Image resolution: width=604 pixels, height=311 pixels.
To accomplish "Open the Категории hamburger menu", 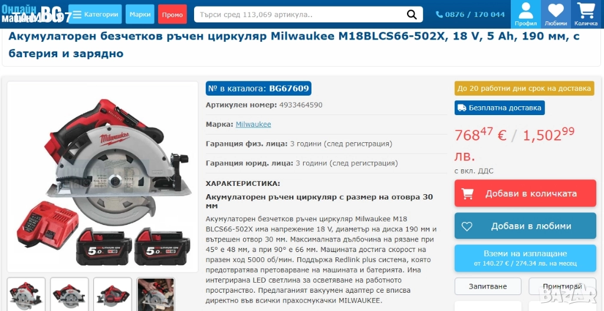I will pos(95,14).
